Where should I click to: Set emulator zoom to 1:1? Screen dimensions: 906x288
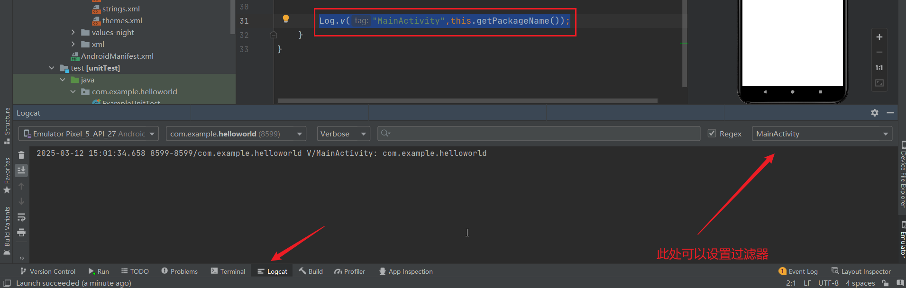tap(879, 68)
